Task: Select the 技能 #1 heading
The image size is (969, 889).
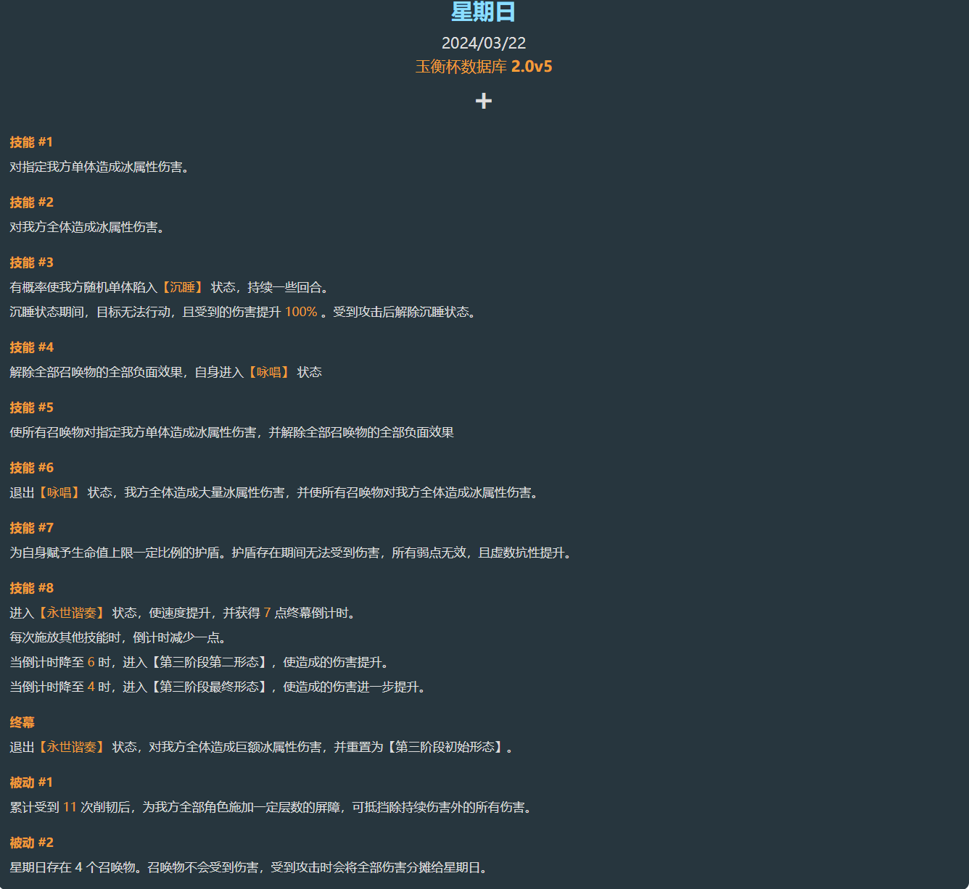Action: tap(31, 142)
